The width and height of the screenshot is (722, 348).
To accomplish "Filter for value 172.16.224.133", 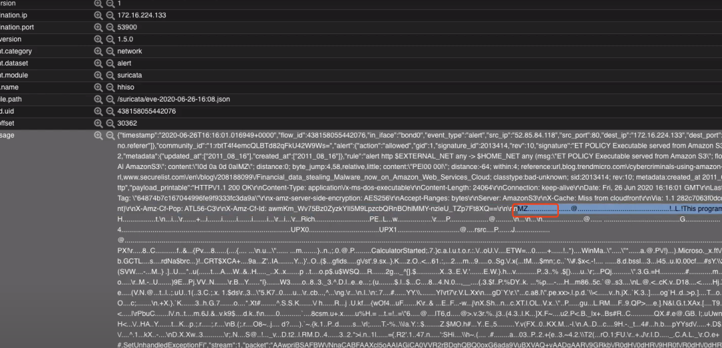I will (x=98, y=15).
